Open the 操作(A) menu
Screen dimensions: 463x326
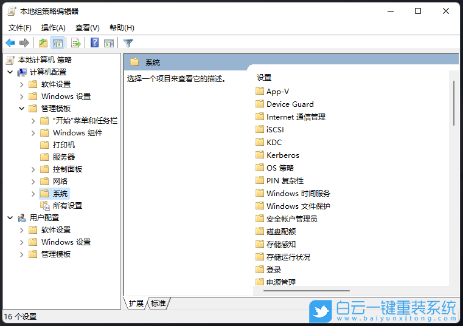(54, 28)
